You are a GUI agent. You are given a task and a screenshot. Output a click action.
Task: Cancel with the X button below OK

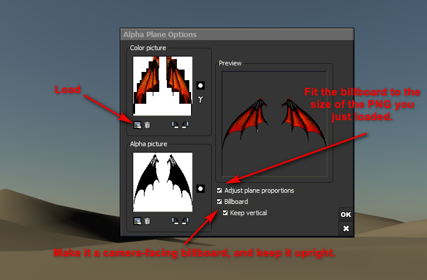point(346,228)
